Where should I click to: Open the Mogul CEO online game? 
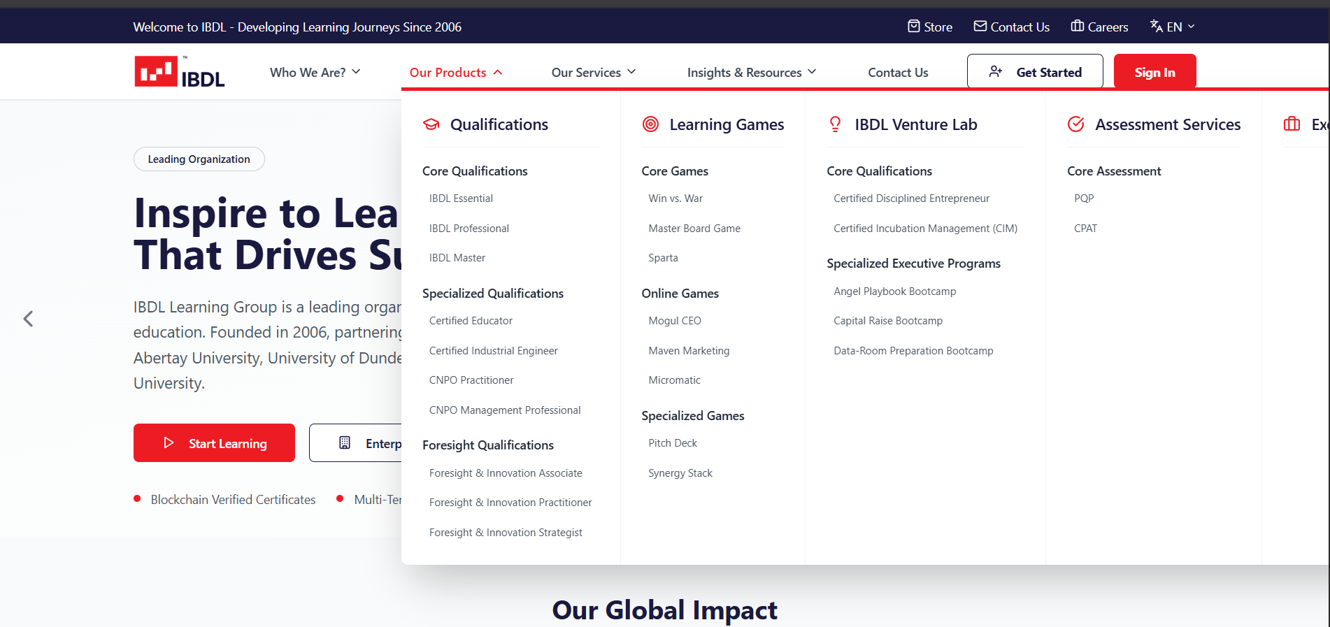674,321
